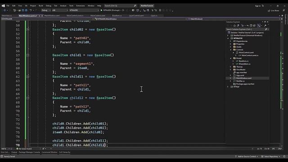Click the "path12" string on line 69

click(x=81, y=107)
